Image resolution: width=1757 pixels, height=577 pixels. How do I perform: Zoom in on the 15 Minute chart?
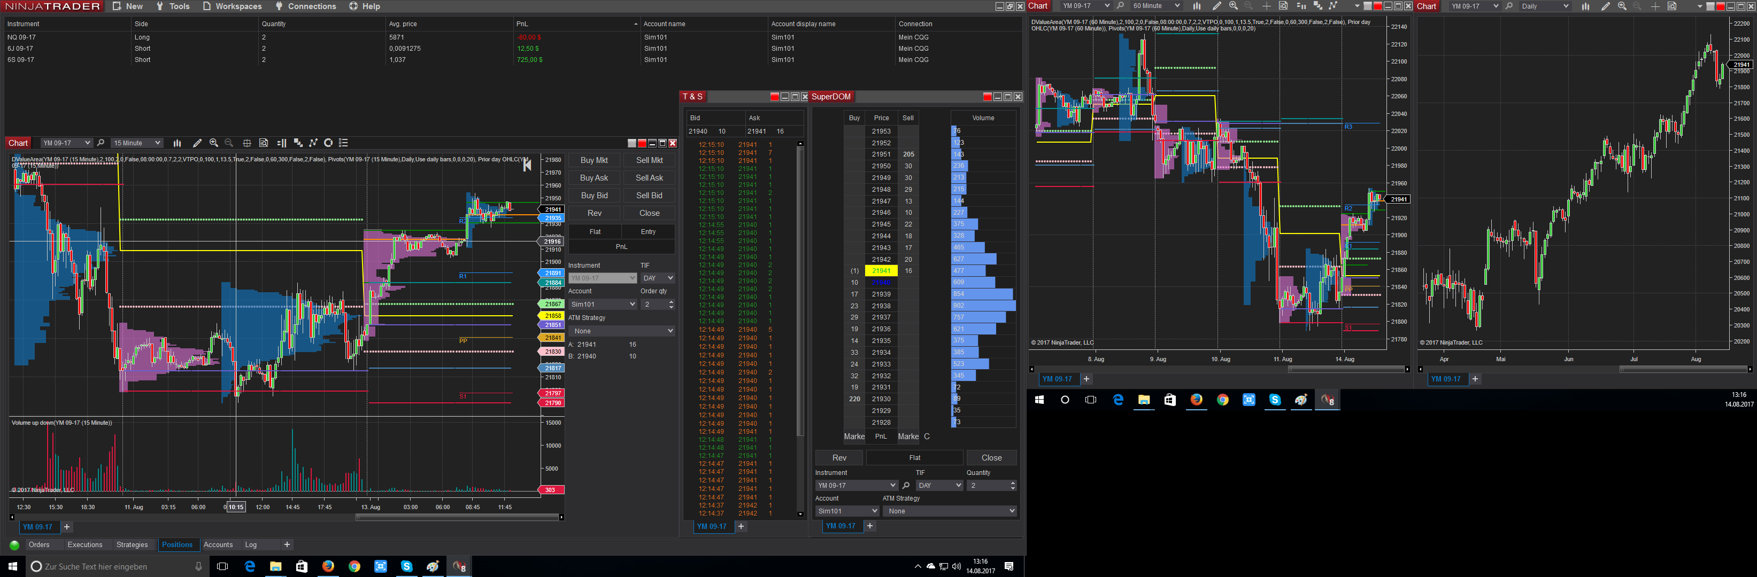point(214,143)
